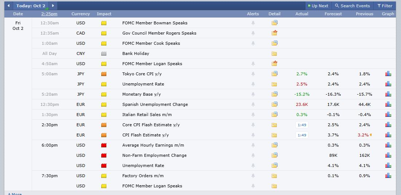Click the forecast value 89K
The width and height of the screenshot is (401, 195).
[x=333, y=155]
